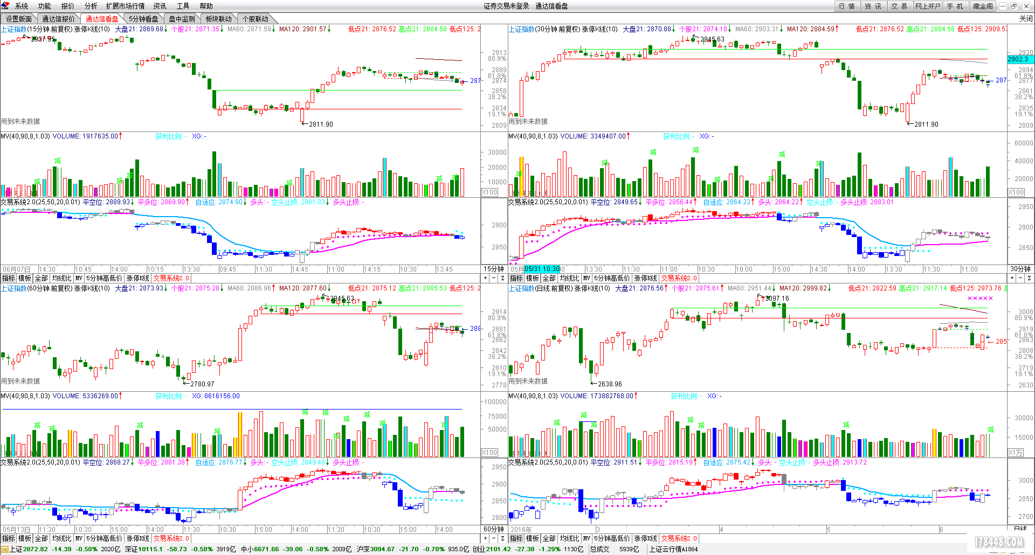Click the status bar icon at bottom left
Viewport: 1035px width, 555px height.
tap(4, 549)
